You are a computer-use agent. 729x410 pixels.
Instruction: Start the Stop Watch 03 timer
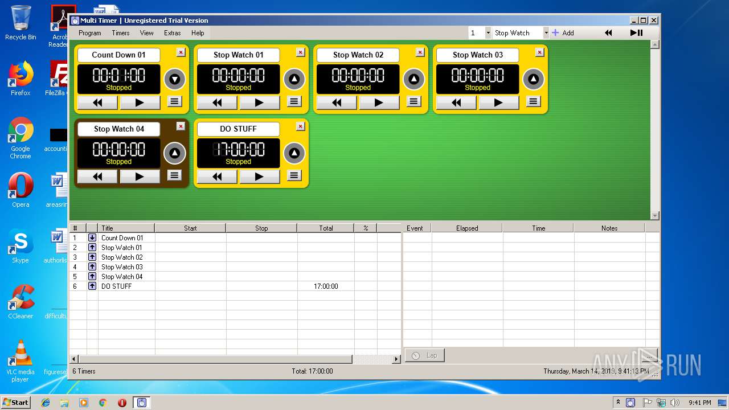coord(498,102)
